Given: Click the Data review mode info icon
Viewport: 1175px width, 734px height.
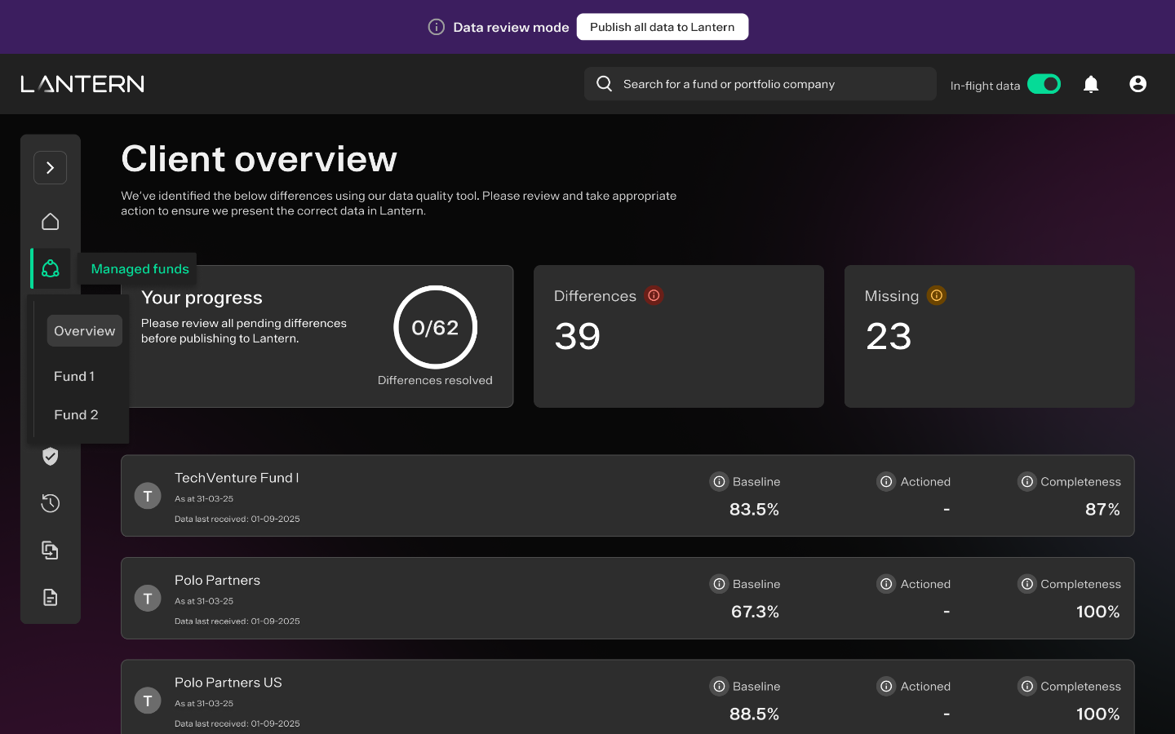Looking at the screenshot, I should coord(437,27).
